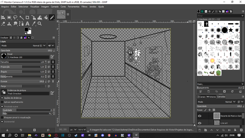Hide the Recorte do Mario e Soni layer

click(x=200, y=116)
